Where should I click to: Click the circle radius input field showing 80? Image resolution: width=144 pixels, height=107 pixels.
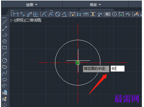click(x=118, y=68)
